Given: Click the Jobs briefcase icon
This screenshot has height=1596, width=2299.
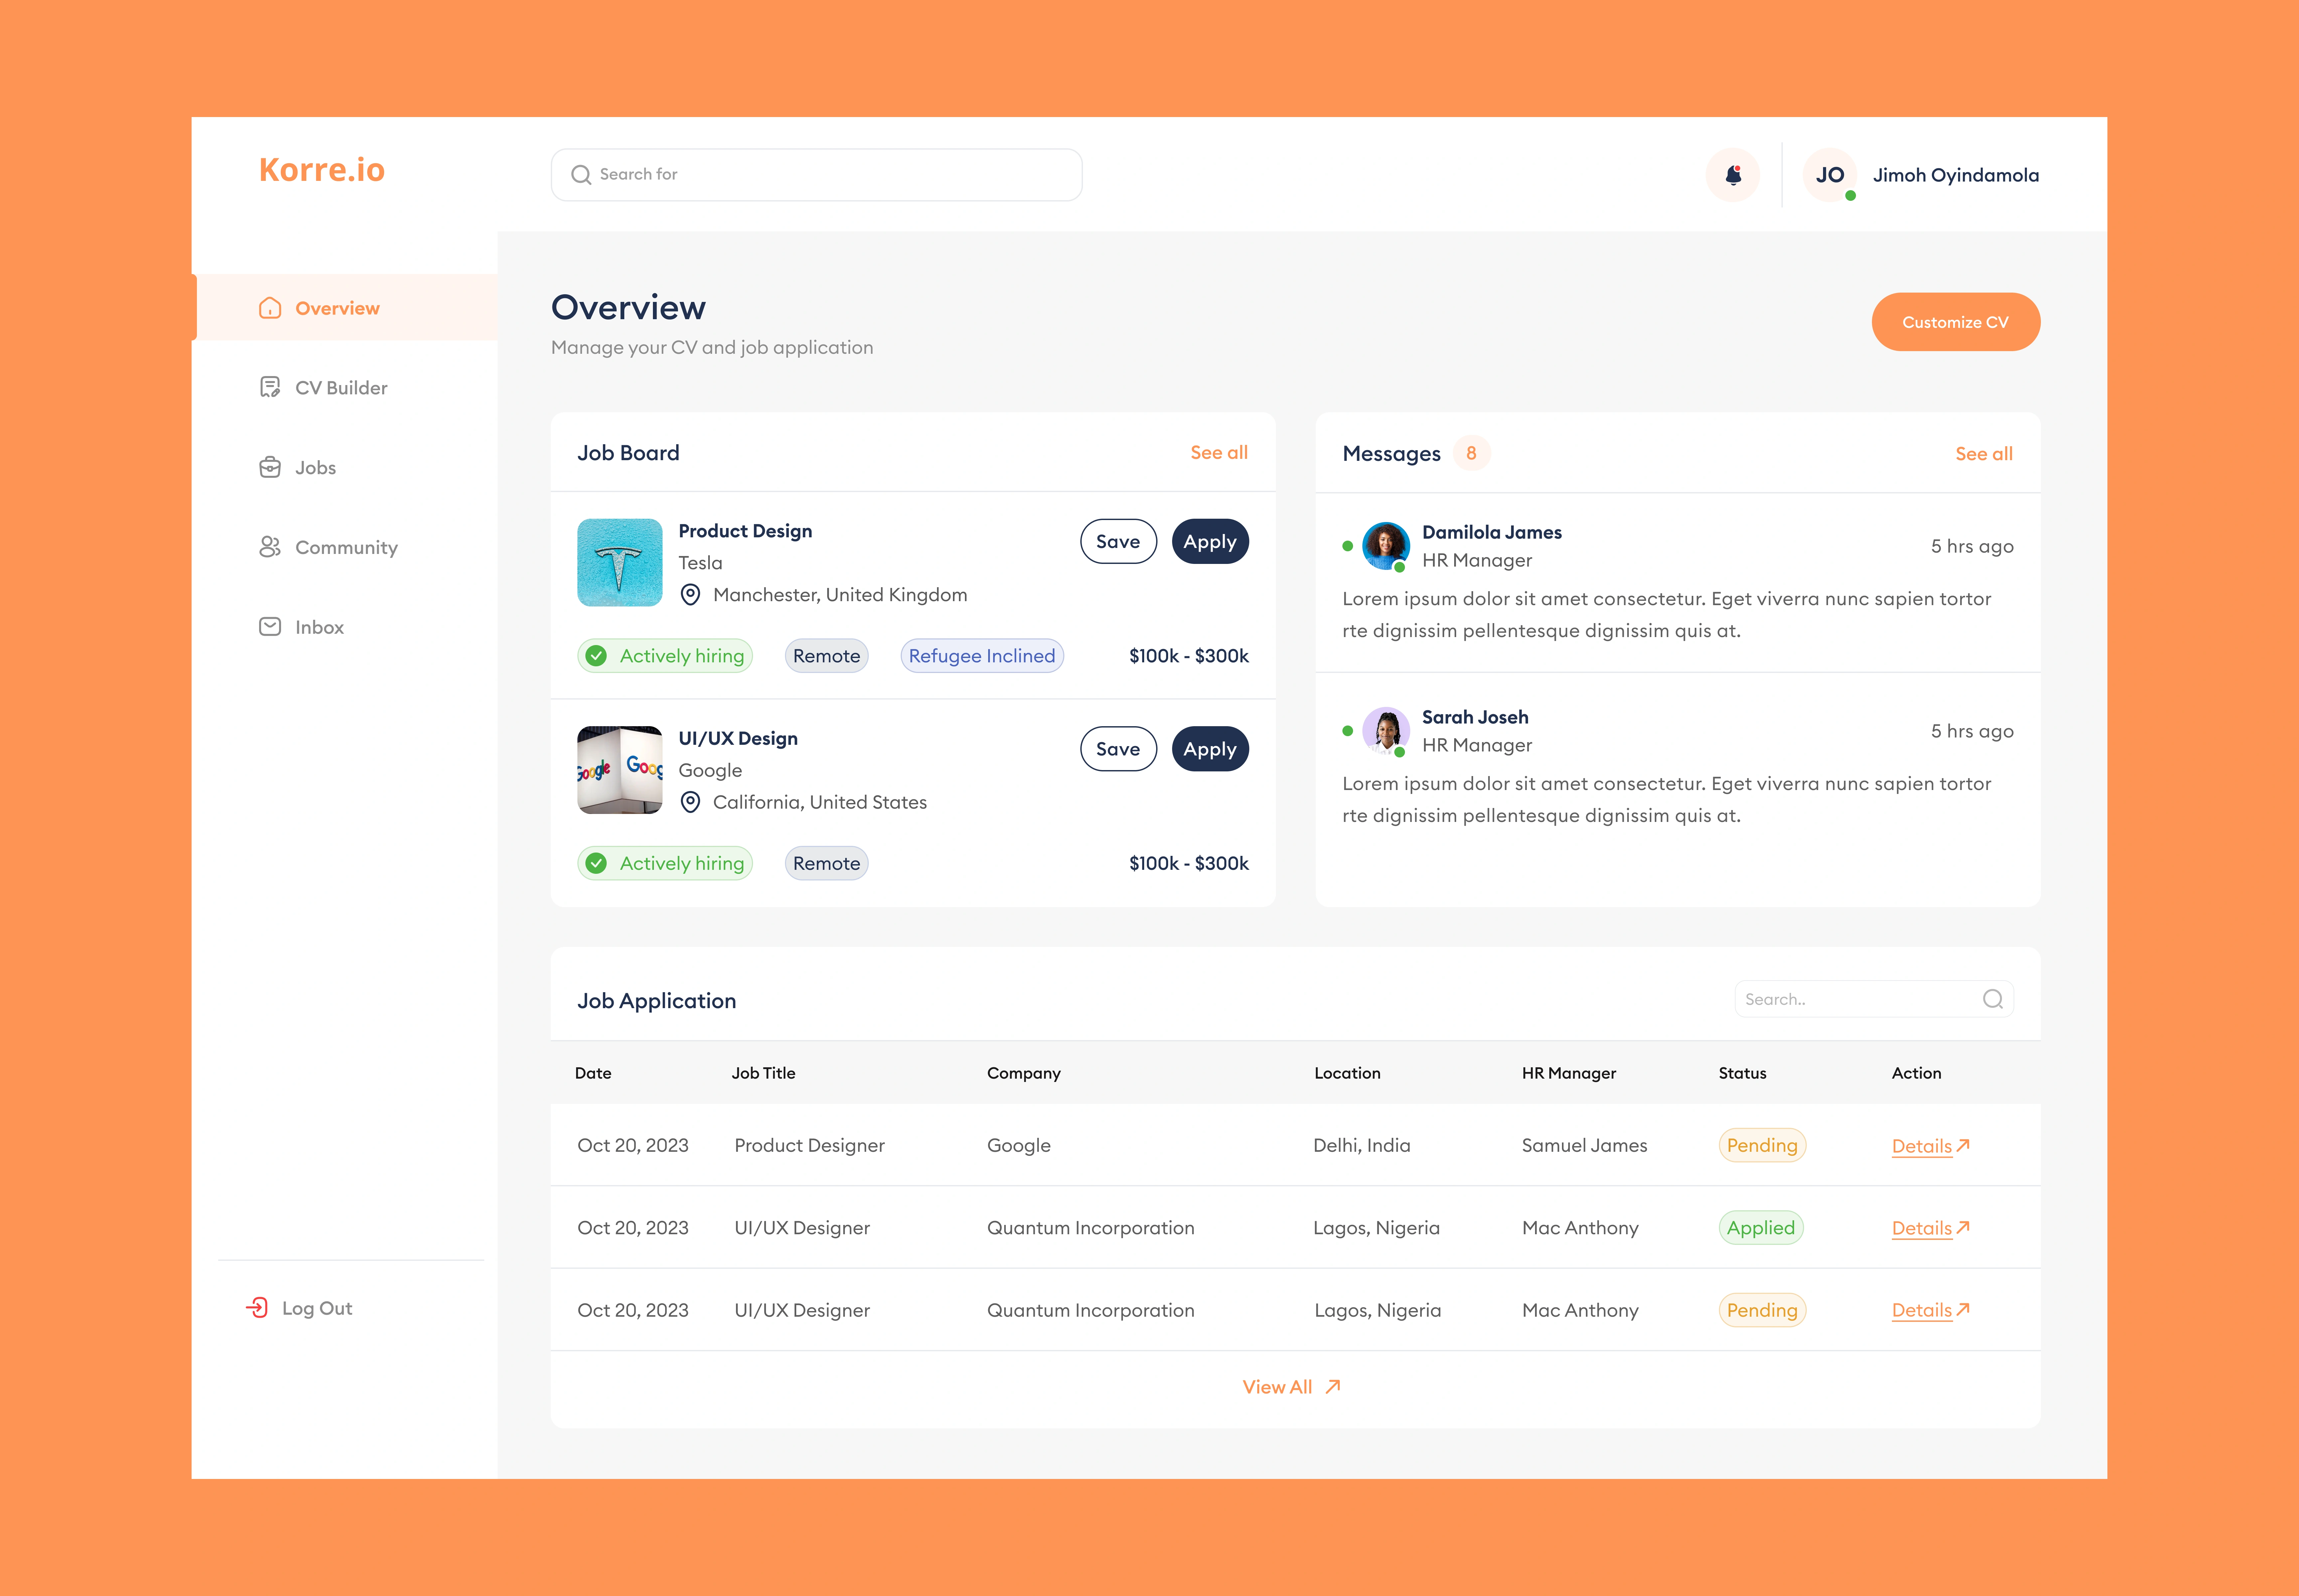Looking at the screenshot, I should [270, 467].
